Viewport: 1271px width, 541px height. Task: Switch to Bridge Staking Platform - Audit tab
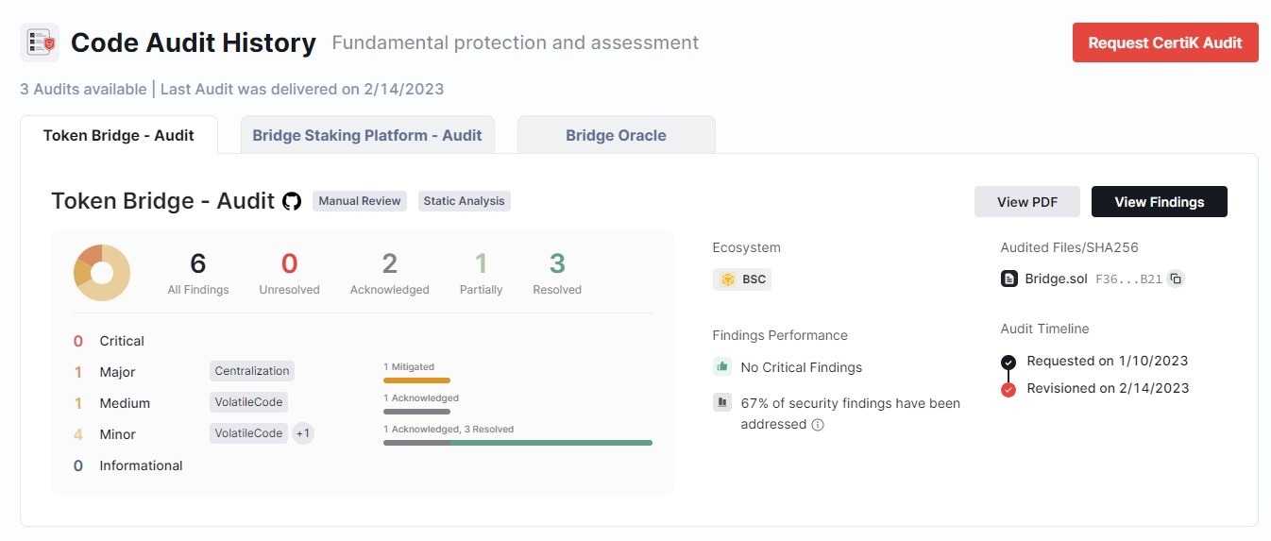pyautogui.click(x=367, y=135)
